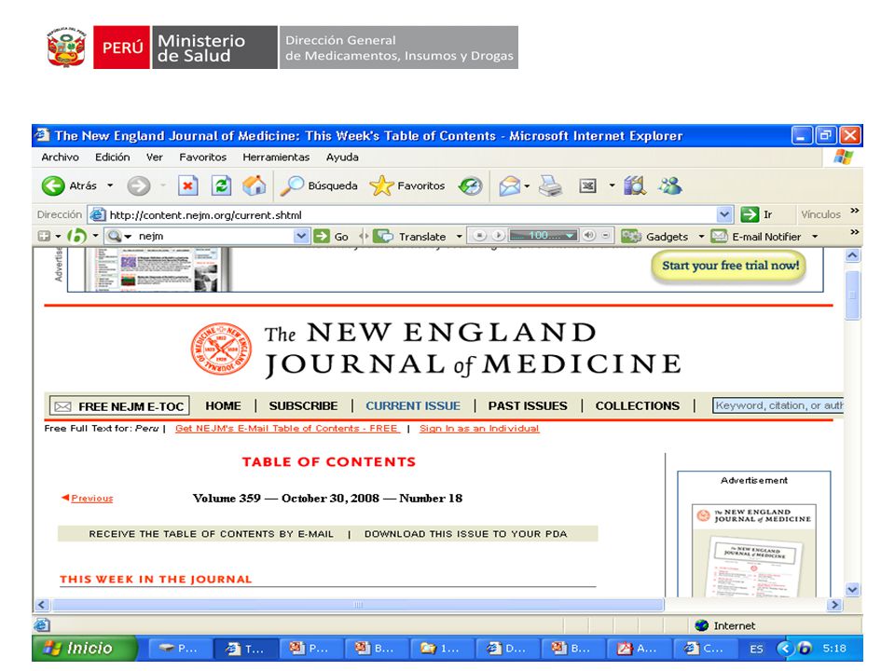Screen dimensions: 895x671
Task: Open the Ver menu
Action: 154,157
